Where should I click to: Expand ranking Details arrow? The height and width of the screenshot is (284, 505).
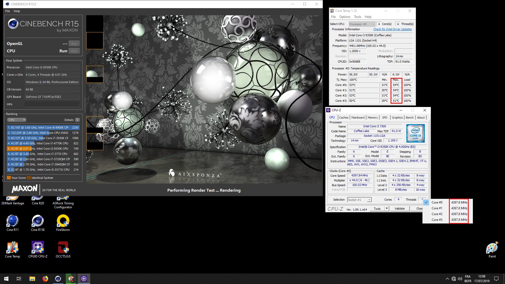coord(77,120)
